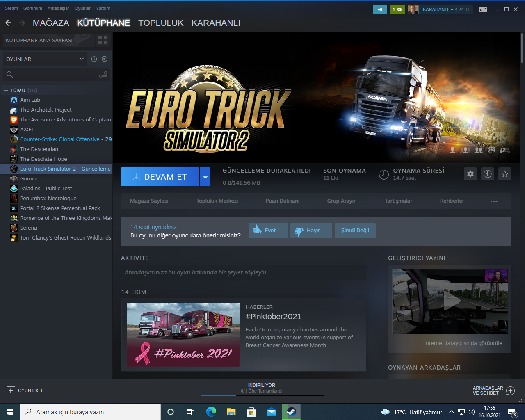Screen dimensions: 525x420
Task: Collapse the TÜMÜ games group
Action: click(x=6, y=90)
